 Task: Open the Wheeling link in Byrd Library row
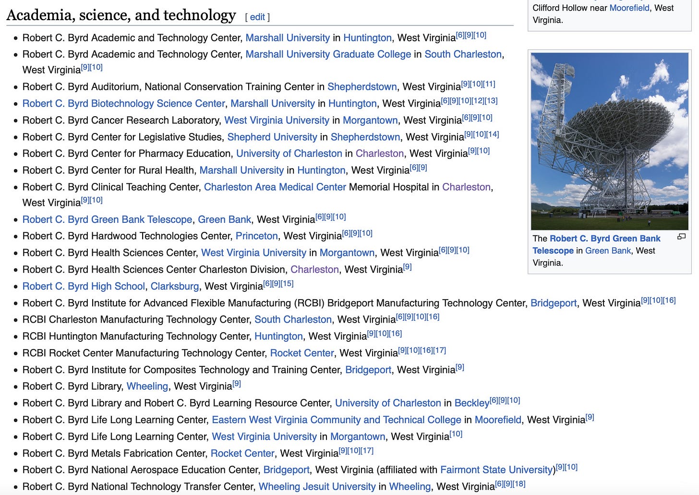147,386
